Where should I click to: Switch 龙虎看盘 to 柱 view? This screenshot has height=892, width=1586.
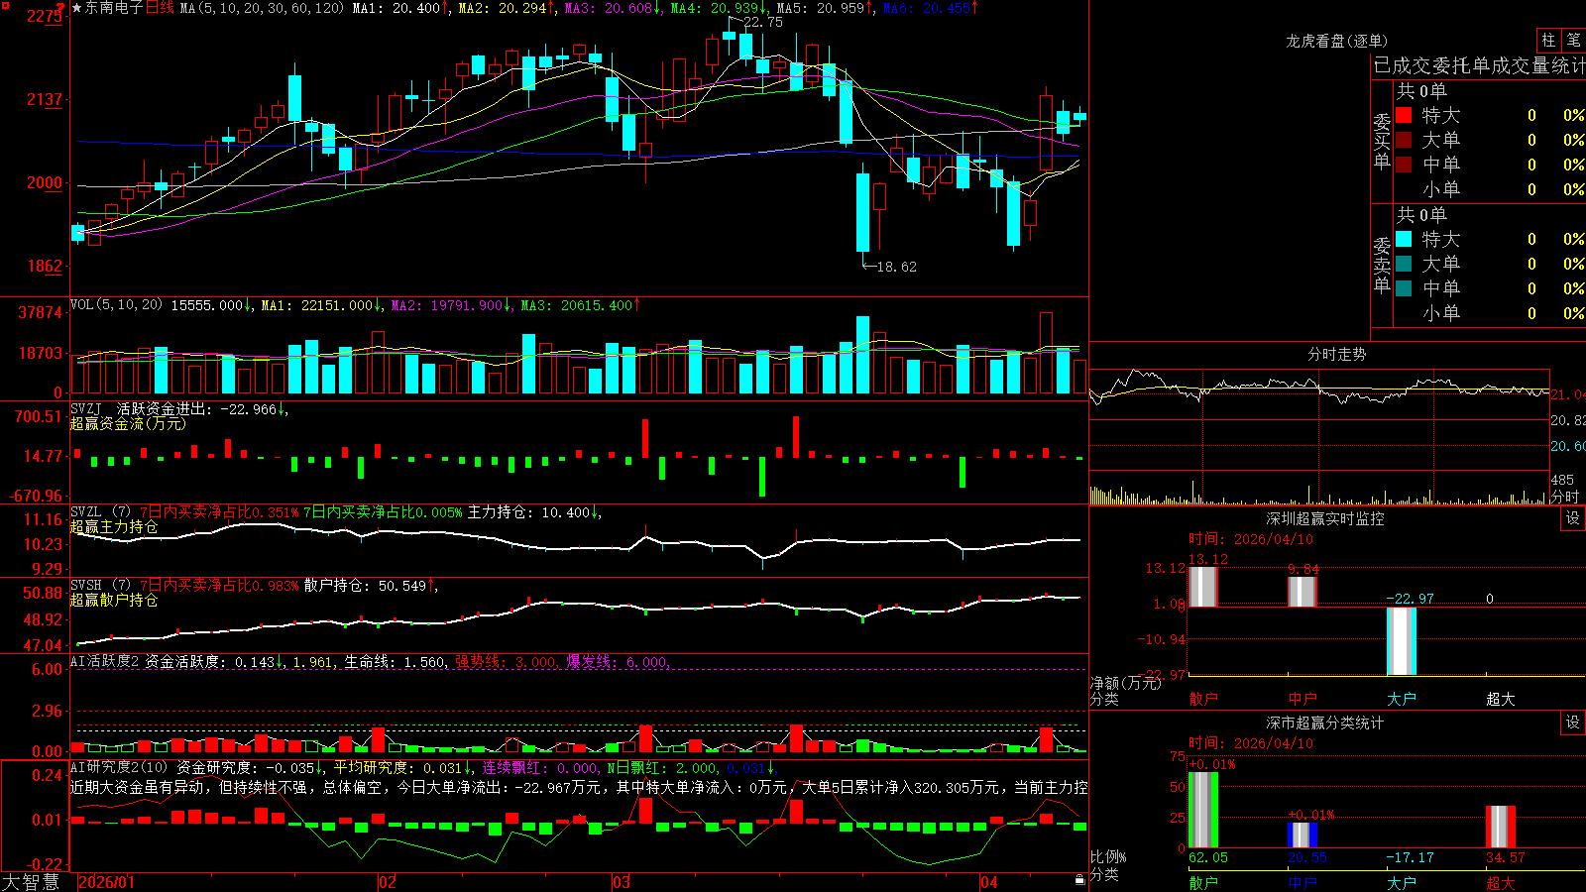[x=1548, y=40]
